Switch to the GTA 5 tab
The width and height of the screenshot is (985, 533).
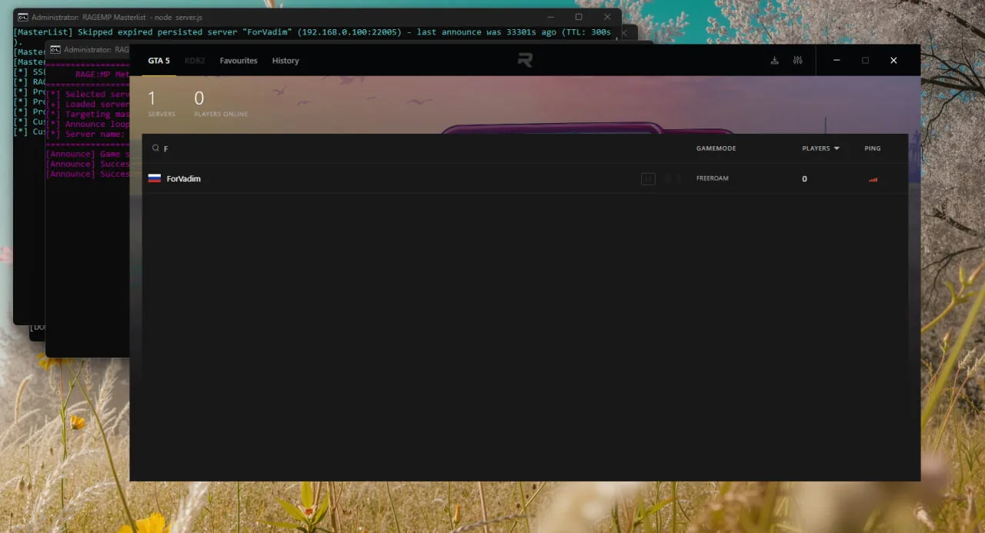coord(159,61)
